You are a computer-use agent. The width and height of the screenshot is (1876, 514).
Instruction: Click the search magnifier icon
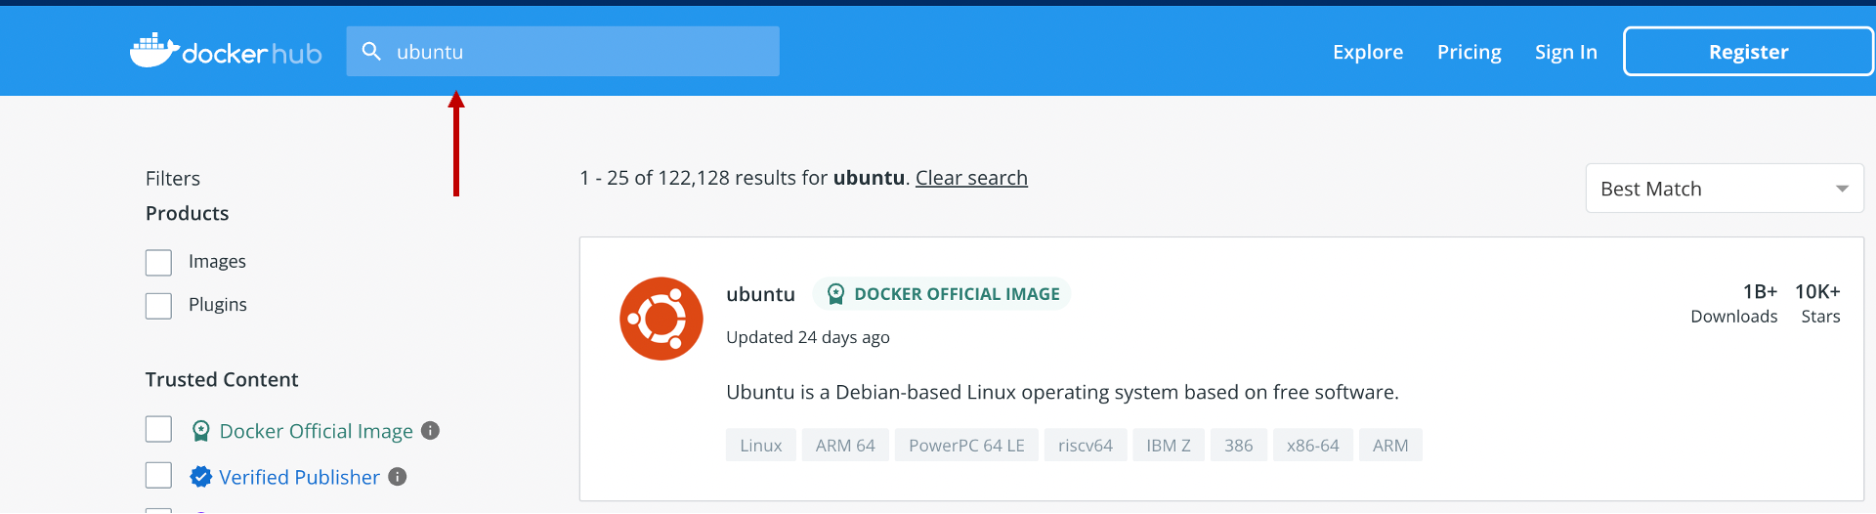(371, 51)
